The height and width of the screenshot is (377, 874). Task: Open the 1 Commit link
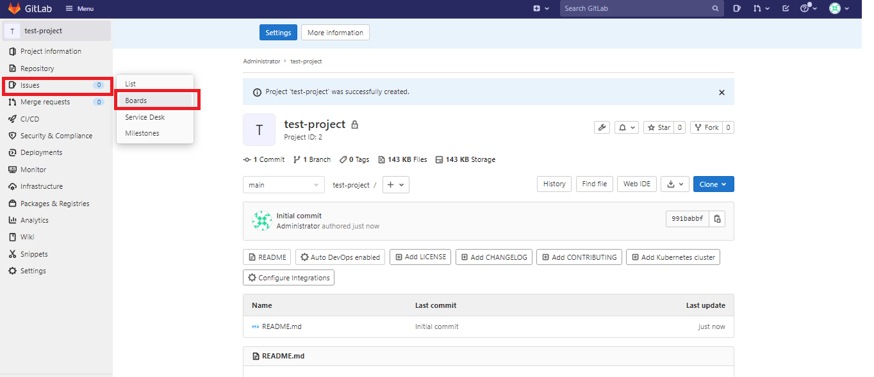point(264,159)
